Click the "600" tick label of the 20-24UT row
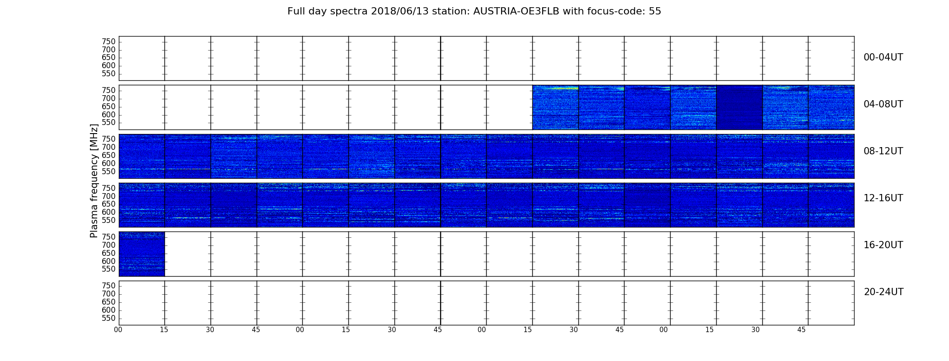The height and width of the screenshot is (361, 949). click(108, 310)
